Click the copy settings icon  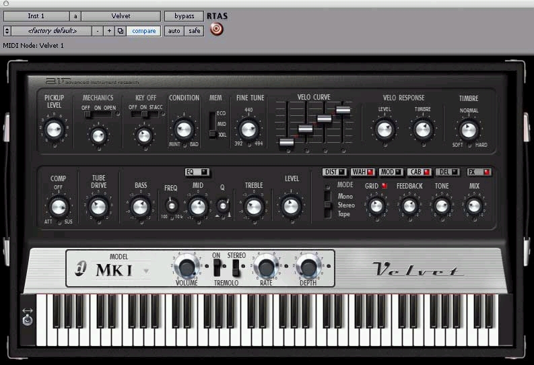click(x=121, y=31)
